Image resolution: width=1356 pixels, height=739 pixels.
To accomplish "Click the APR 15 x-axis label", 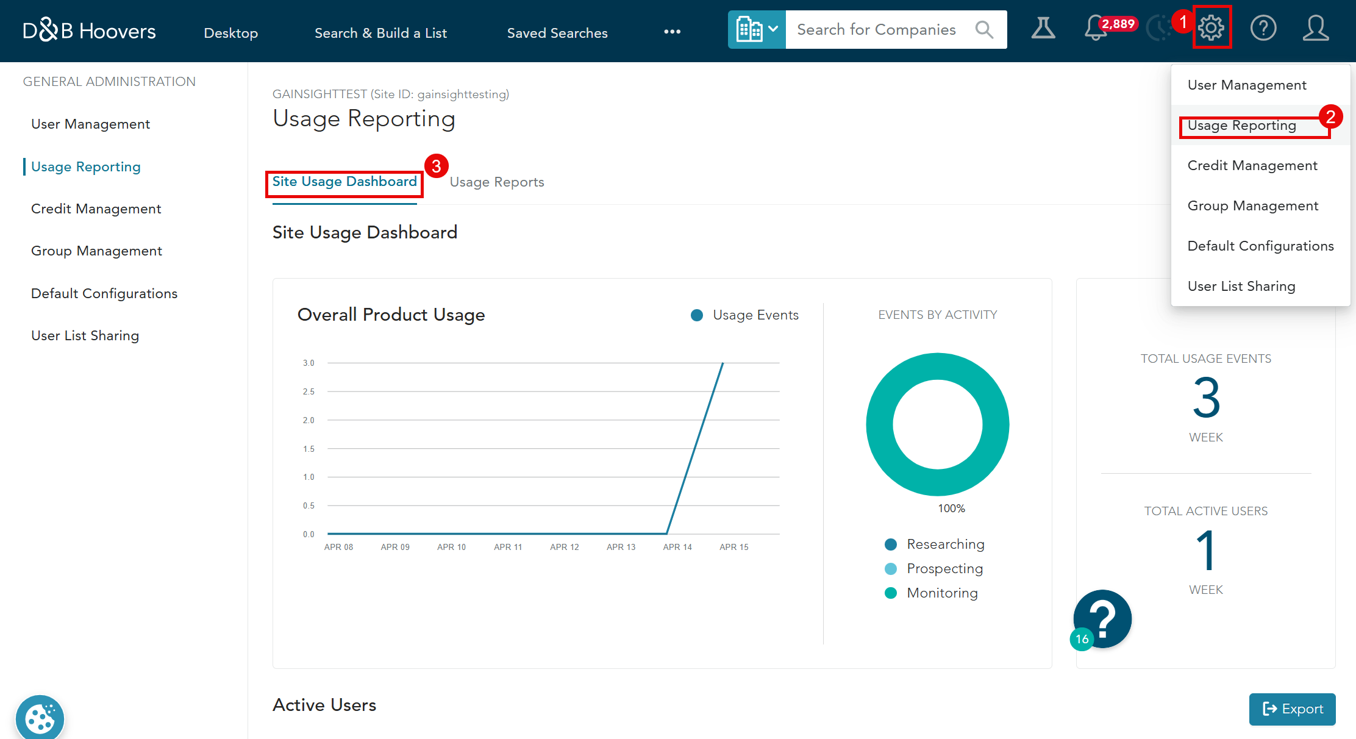I will [734, 547].
